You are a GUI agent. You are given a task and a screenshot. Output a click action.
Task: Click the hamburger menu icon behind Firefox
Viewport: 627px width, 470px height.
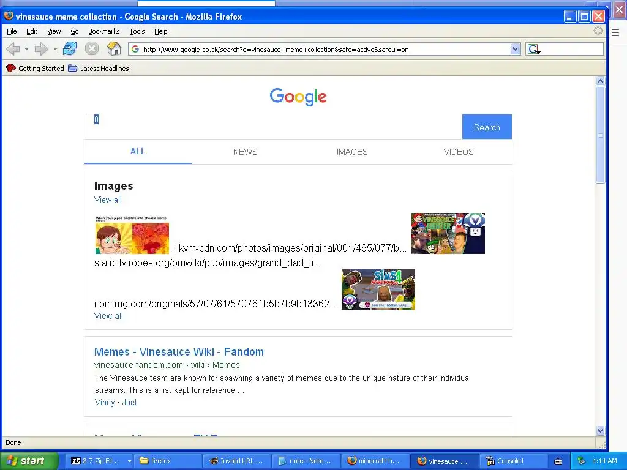[x=615, y=32]
